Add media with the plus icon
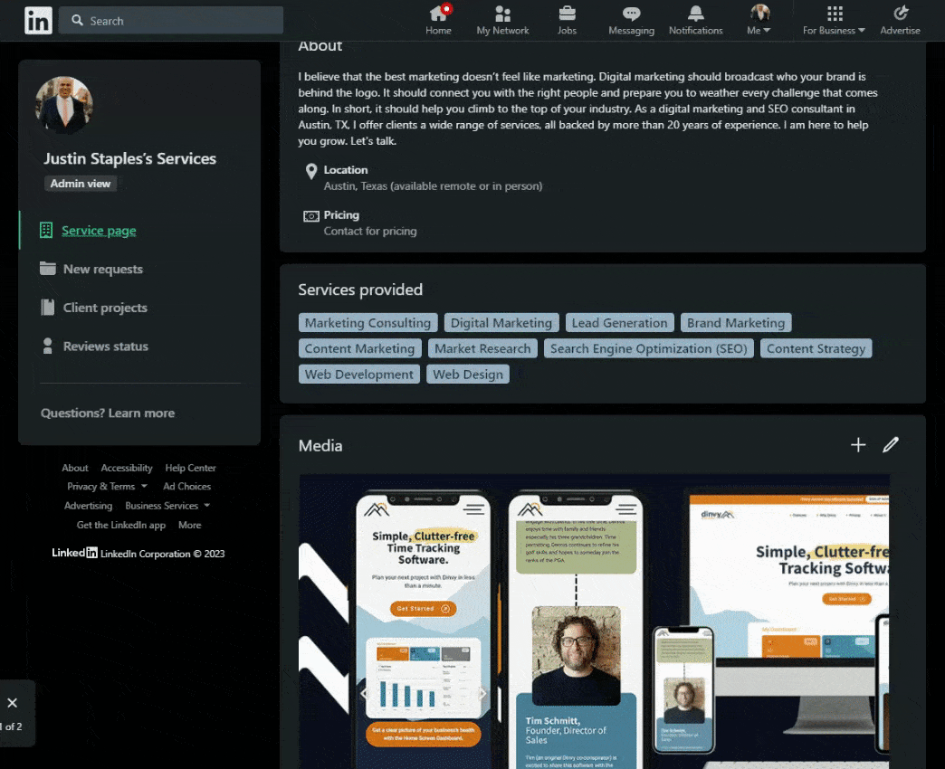Image resolution: width=945 pixels, height=769 pixels. pos(858,445)
